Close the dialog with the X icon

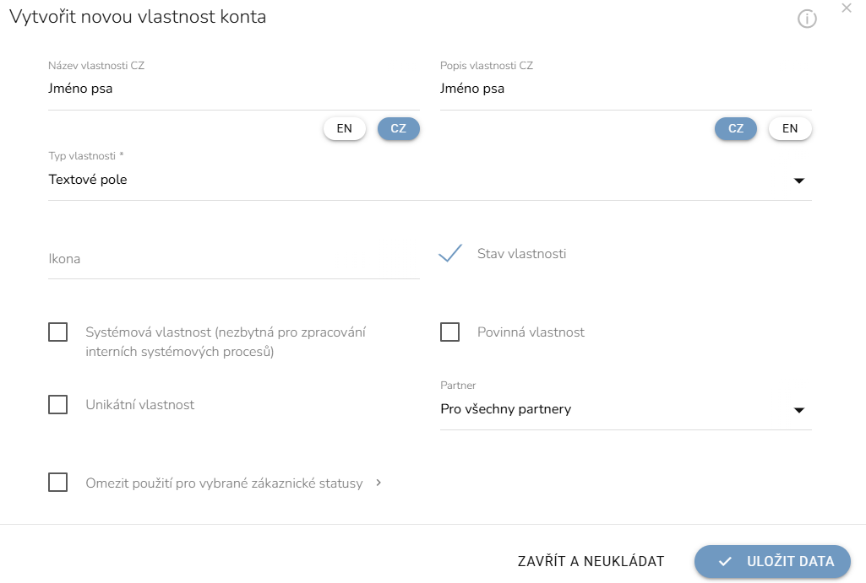coord(846,8)
